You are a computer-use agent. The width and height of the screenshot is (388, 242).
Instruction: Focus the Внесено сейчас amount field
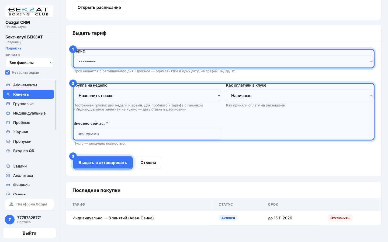147,134
